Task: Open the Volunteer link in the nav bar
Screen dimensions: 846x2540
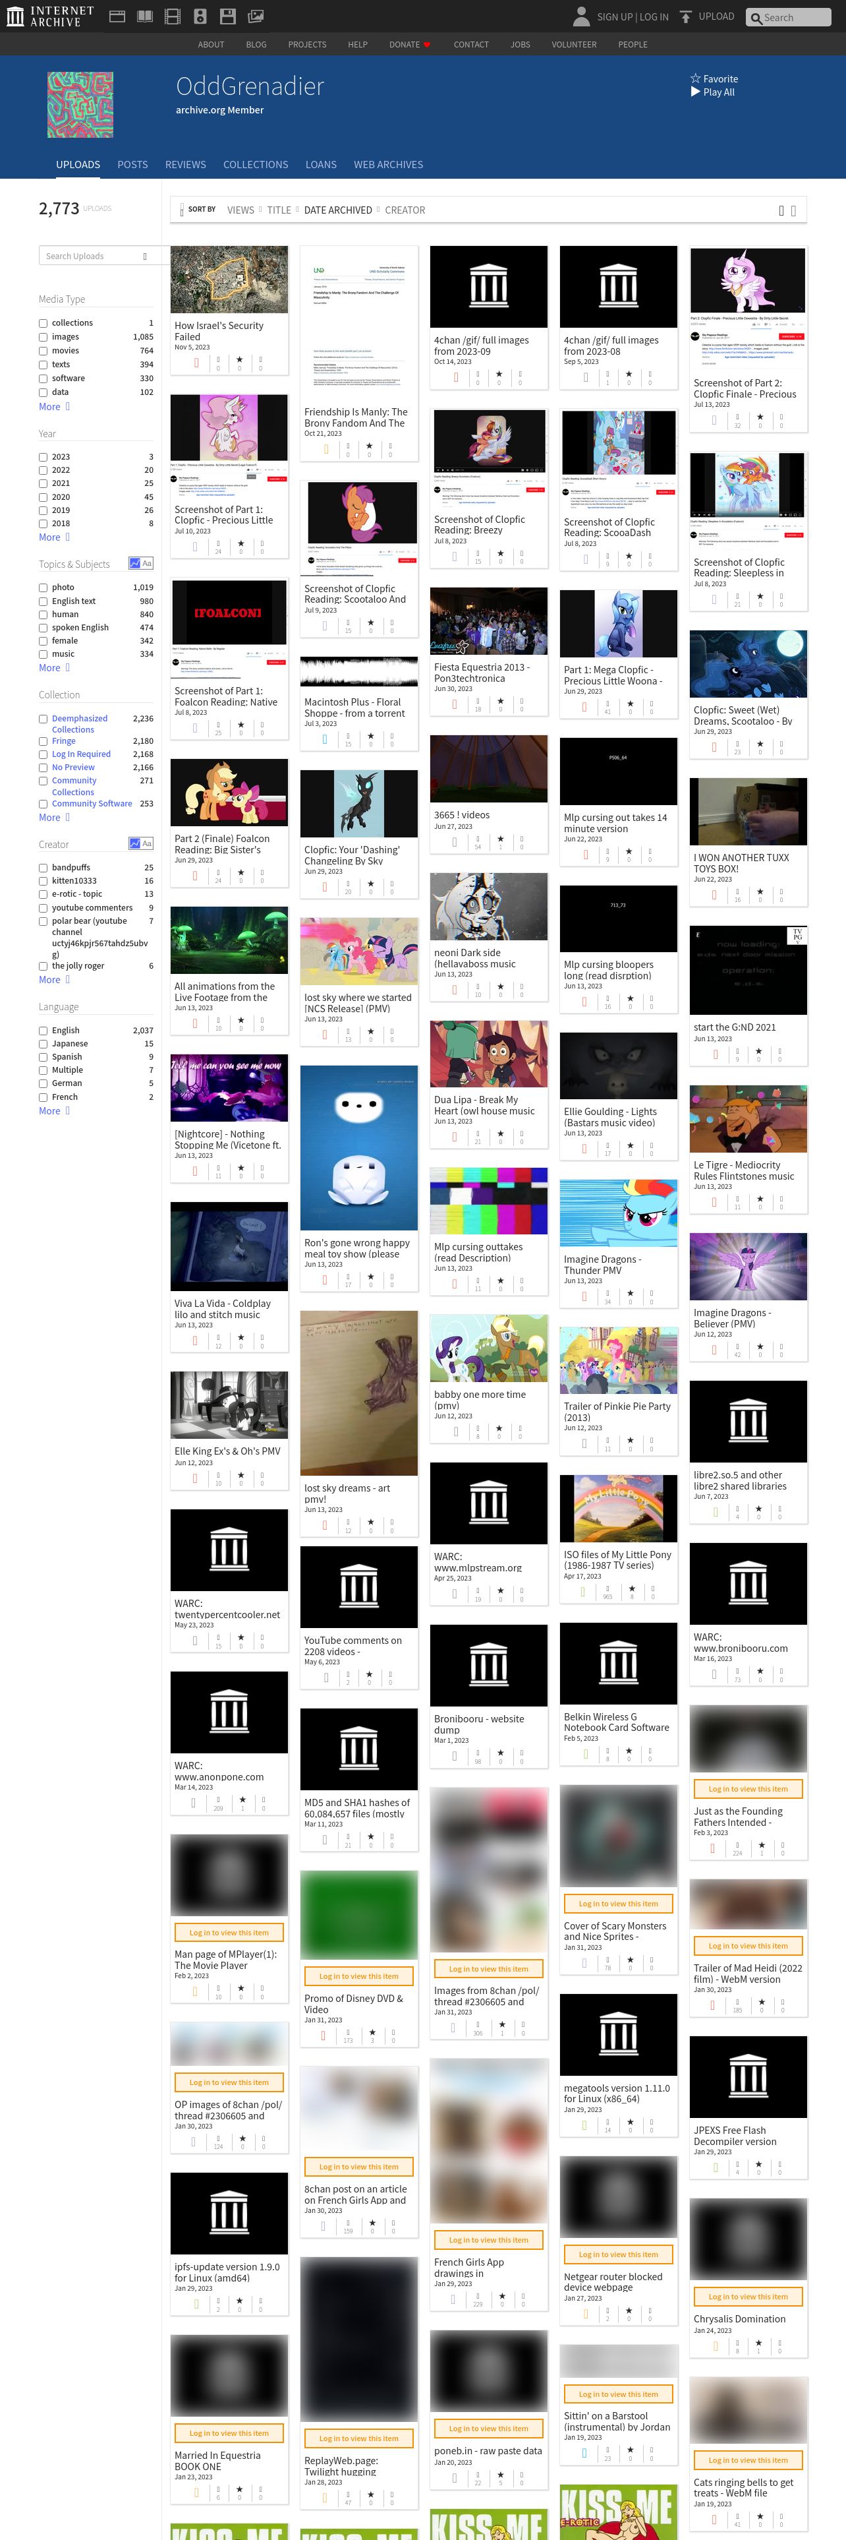Action: tap(574, 44)
